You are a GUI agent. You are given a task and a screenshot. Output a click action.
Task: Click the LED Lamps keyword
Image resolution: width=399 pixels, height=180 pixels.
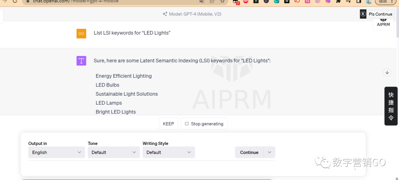click(109, 103)
